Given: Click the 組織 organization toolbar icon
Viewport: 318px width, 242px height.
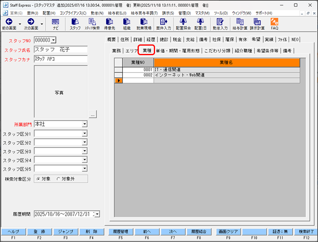Looking at the screenshot, I should 126,24.
